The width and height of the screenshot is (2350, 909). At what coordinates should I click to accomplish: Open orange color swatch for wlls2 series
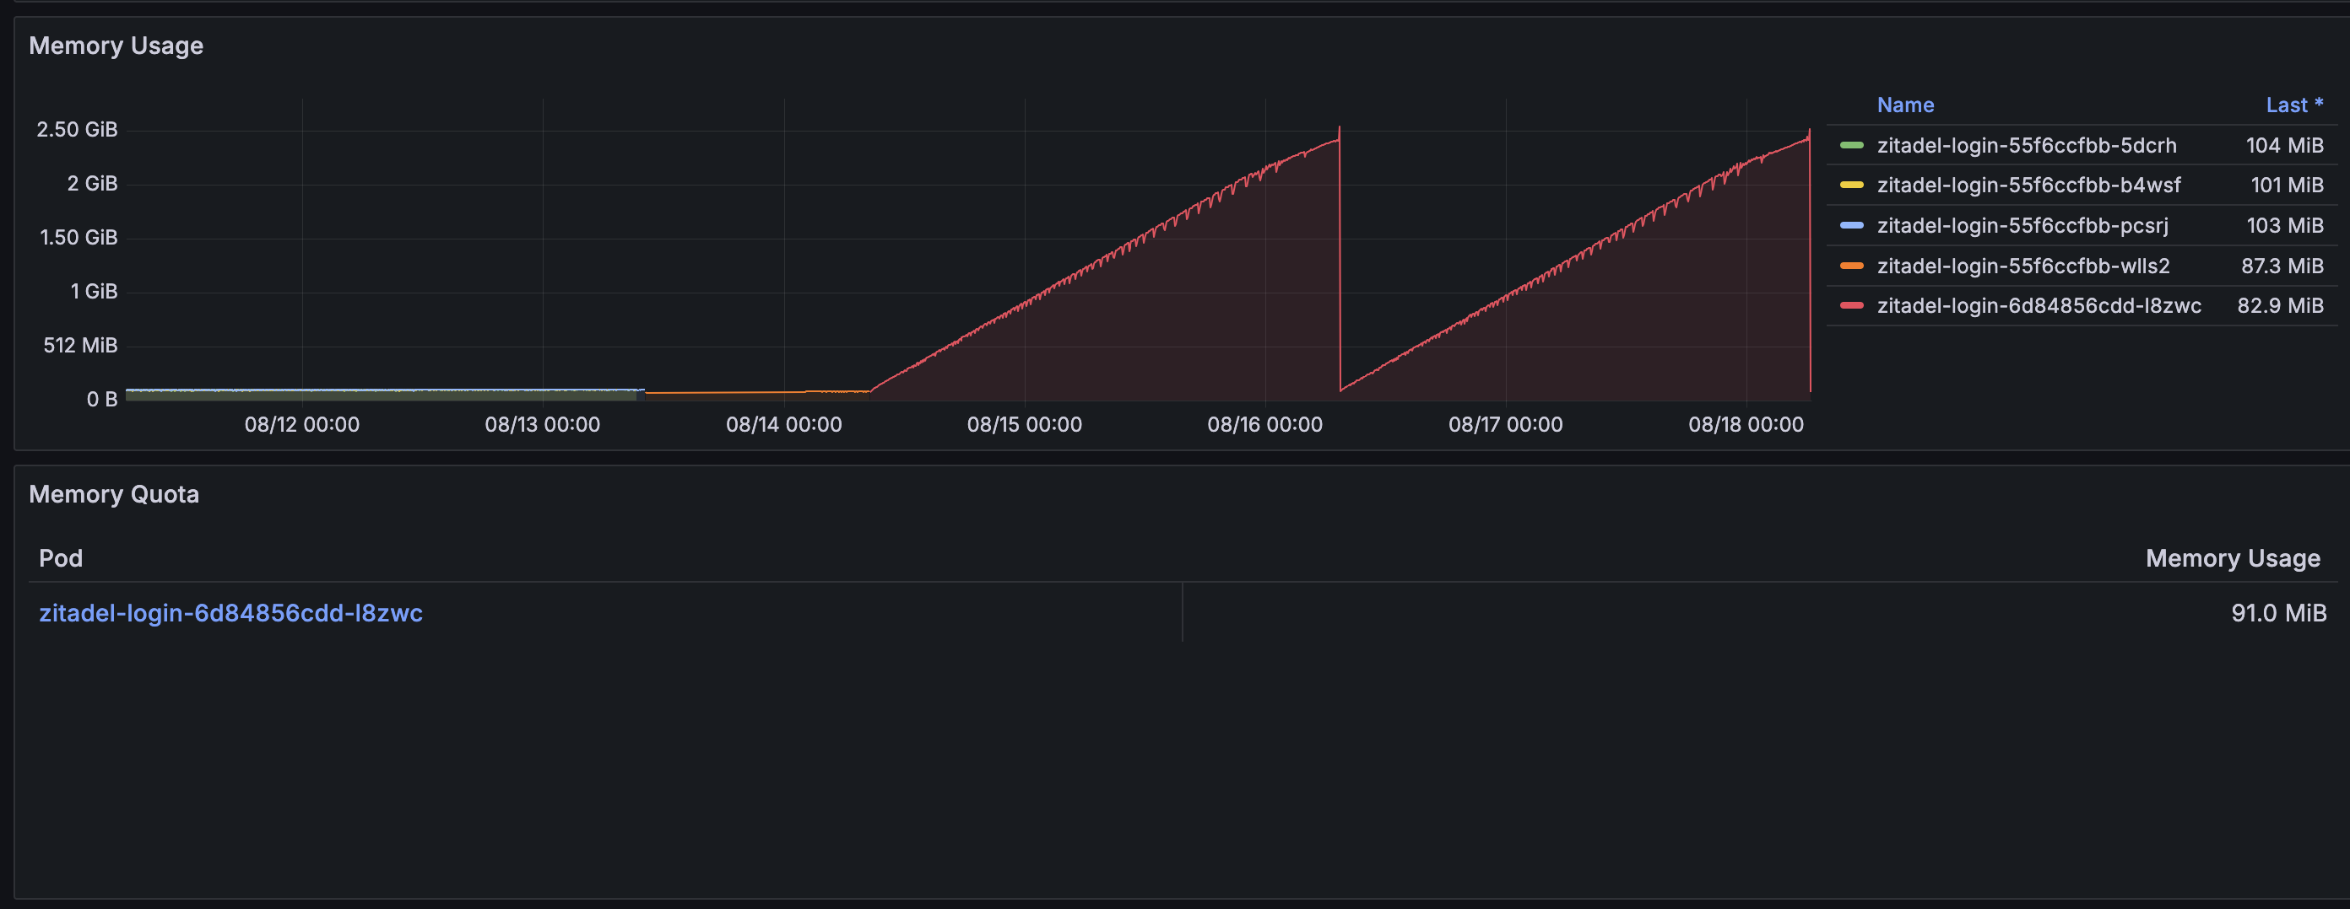tap(1851, 266)
